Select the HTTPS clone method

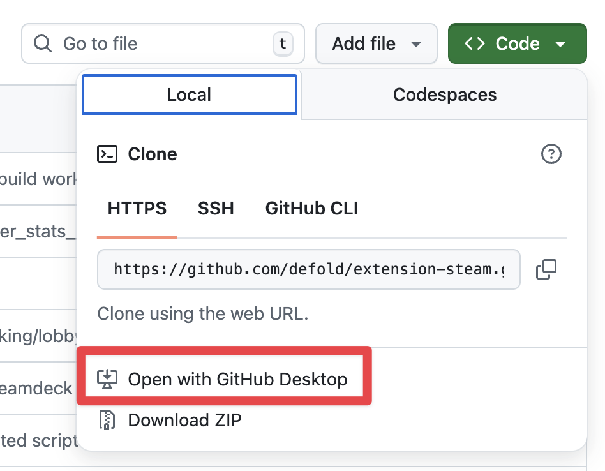137,208
